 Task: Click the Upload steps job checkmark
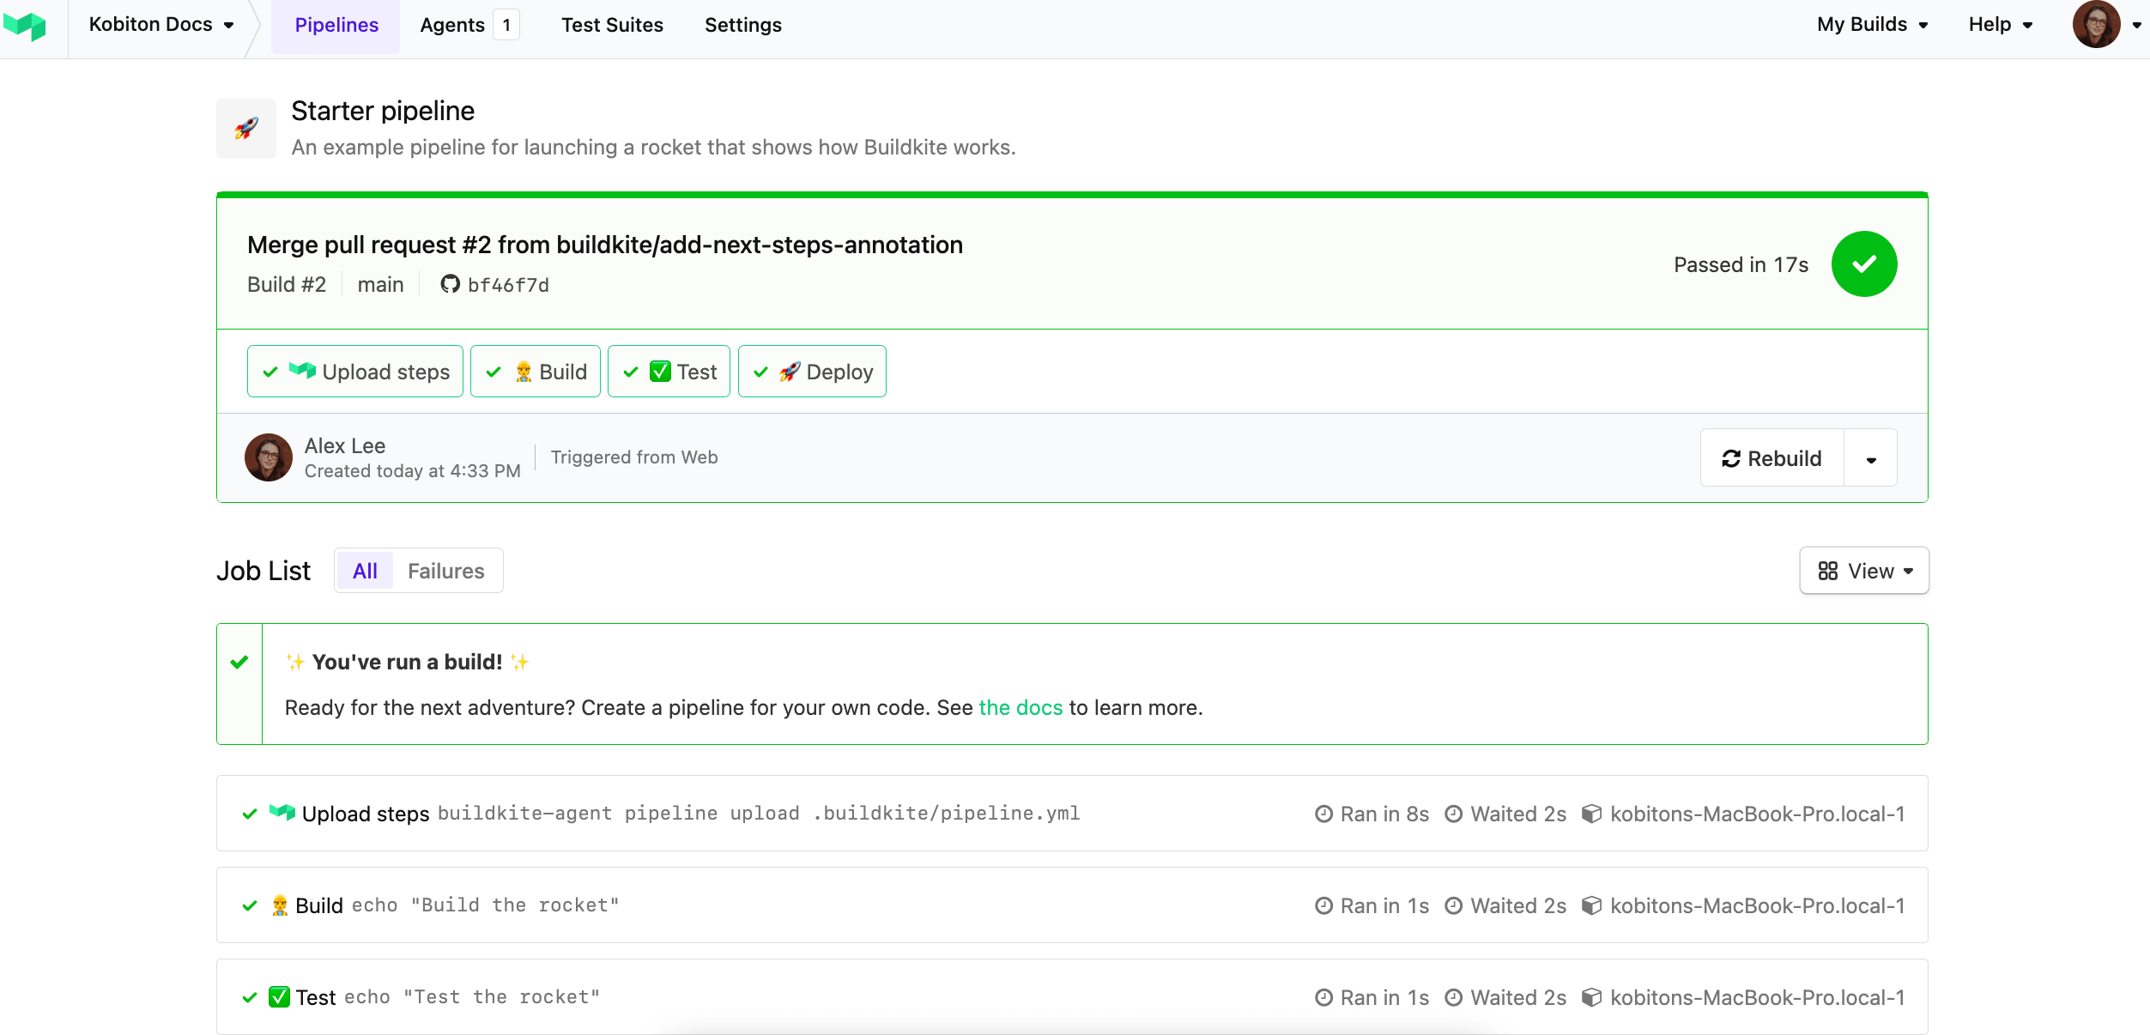click(250, 814)
